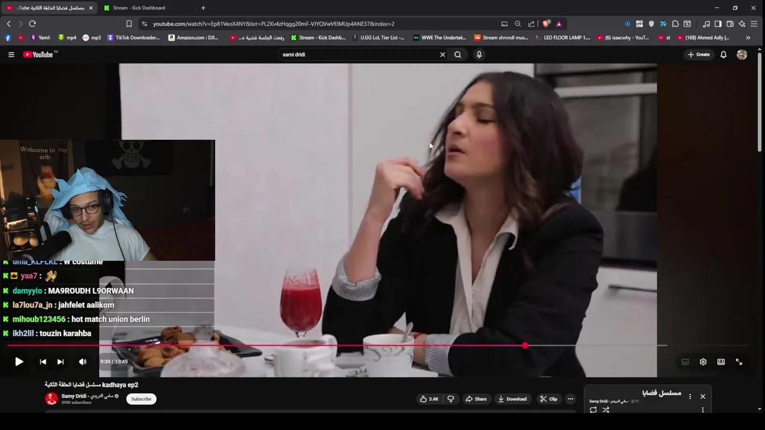Run search with the magnifier button
This screenshot has width=765, height=430.
tap(458, 54)
